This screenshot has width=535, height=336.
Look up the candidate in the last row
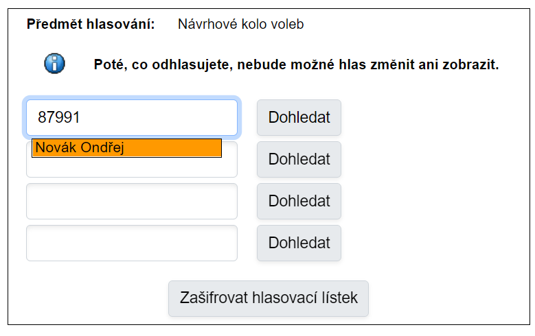(x=299, y=243)
